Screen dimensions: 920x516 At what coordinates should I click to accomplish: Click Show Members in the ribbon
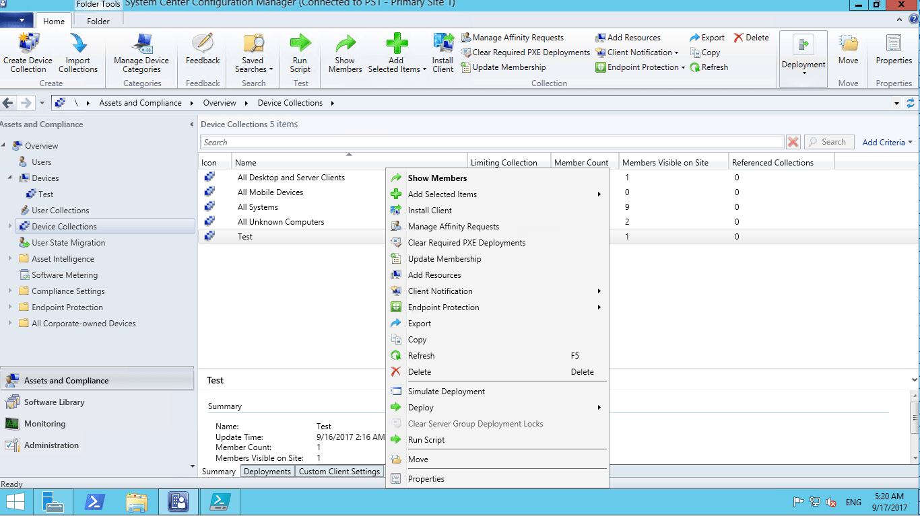[x=346, y=52]
